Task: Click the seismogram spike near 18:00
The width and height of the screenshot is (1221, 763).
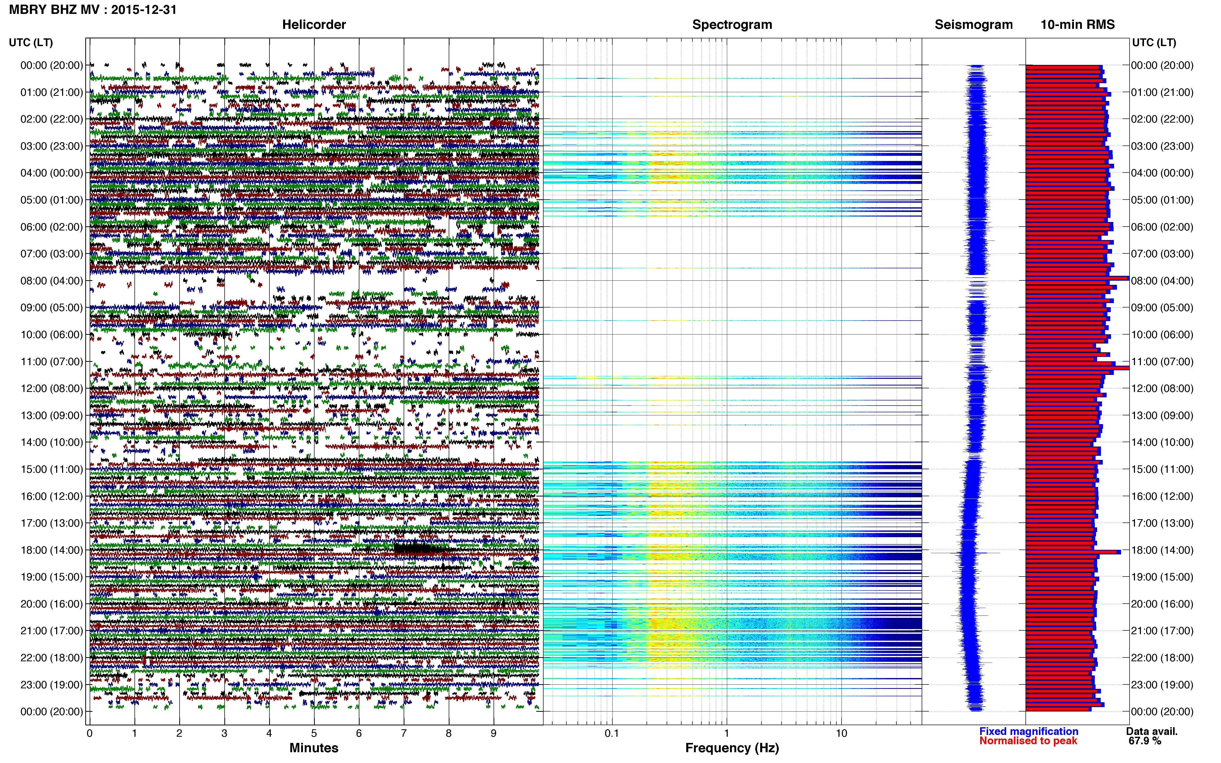Action: [x=965, y=553]
